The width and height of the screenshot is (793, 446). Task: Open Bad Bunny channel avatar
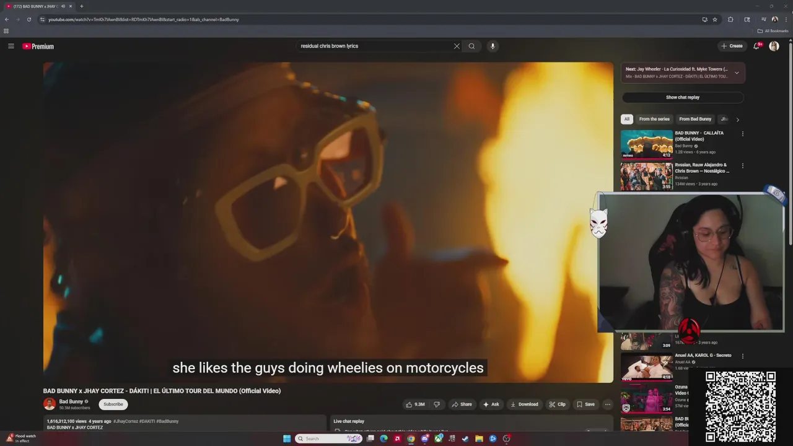tap(50, 404)
